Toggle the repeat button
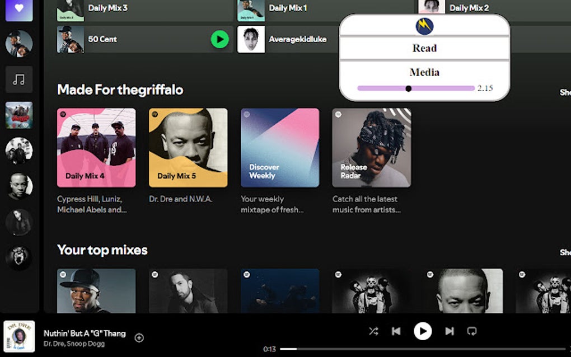571x357 pixels. pos(472,331)
